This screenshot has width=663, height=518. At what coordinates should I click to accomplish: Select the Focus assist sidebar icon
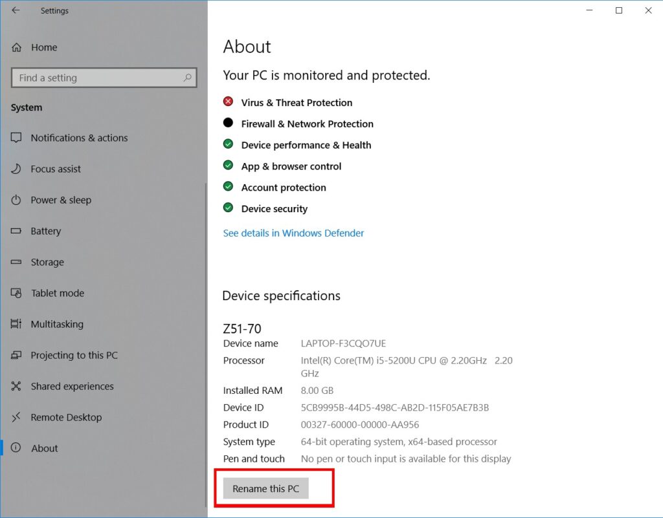(x=18, y=169)
